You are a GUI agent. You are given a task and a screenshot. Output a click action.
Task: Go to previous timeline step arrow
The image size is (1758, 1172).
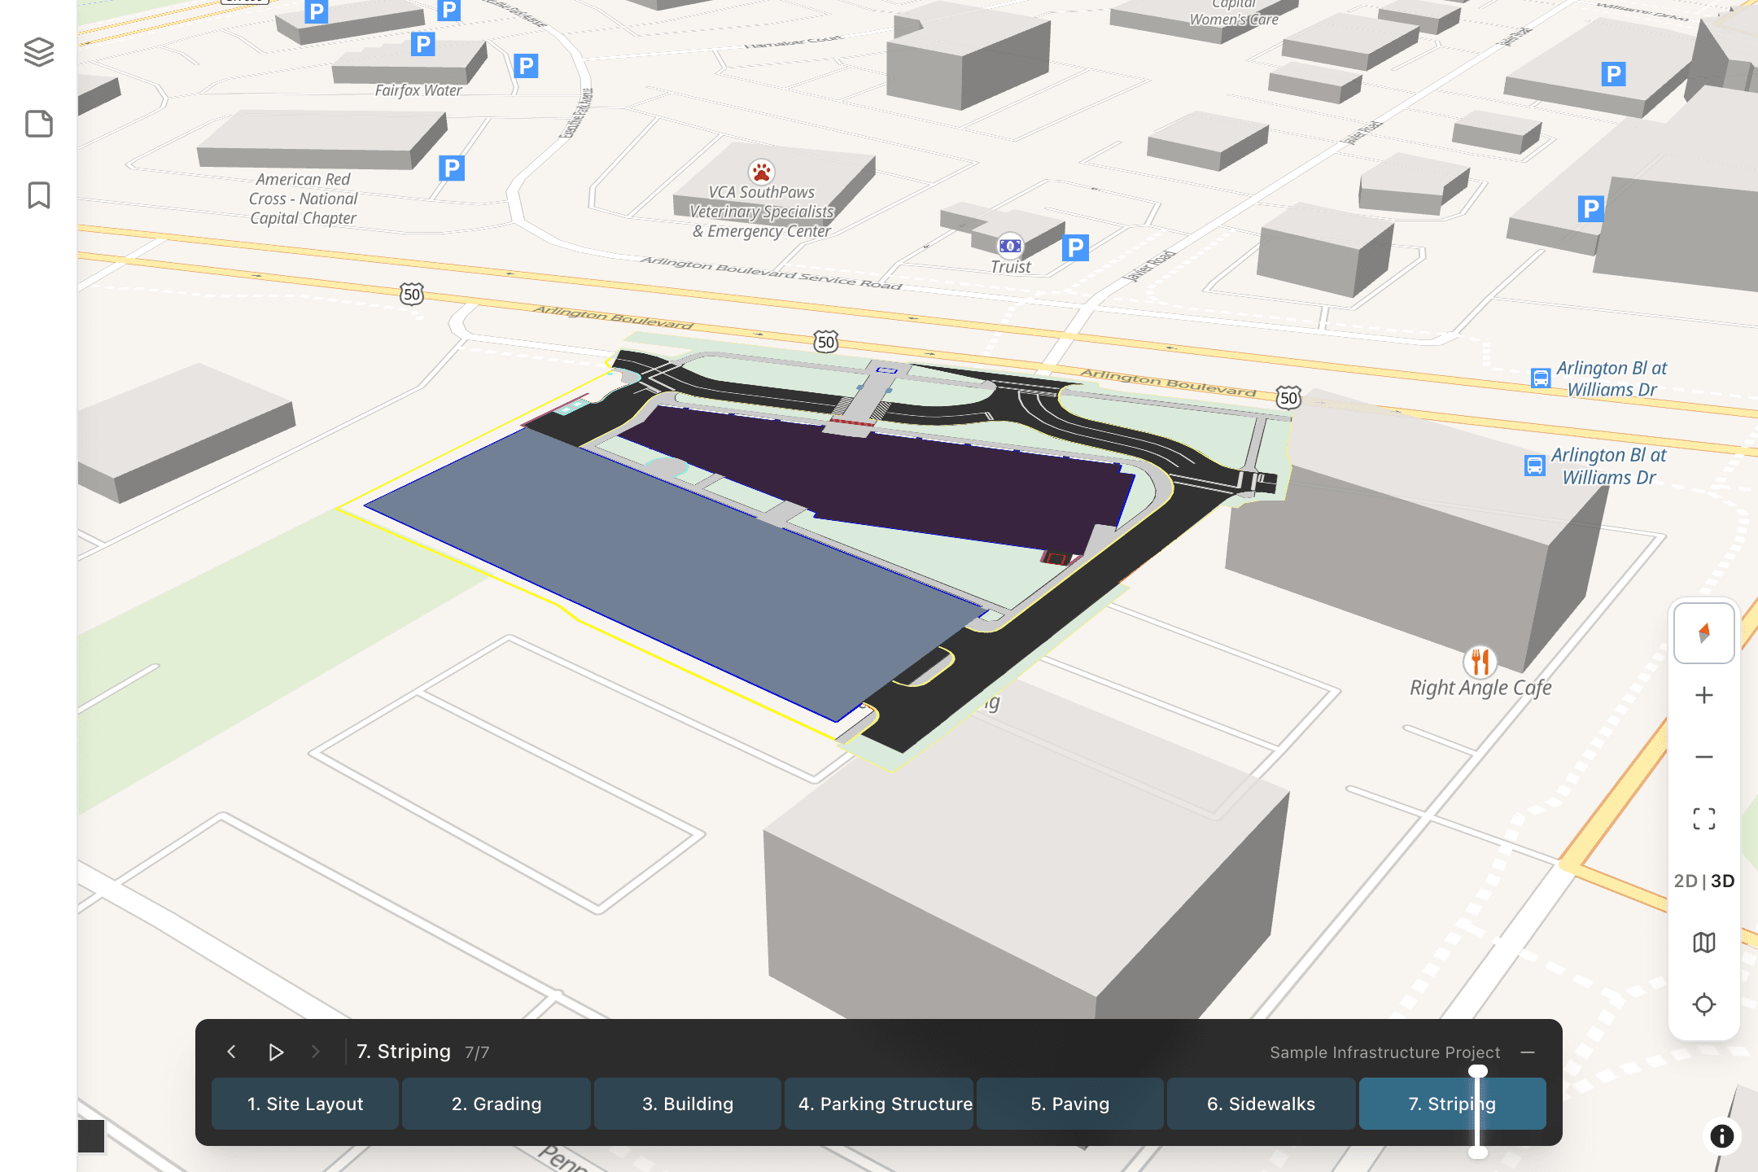click(x=231, y=1052)
